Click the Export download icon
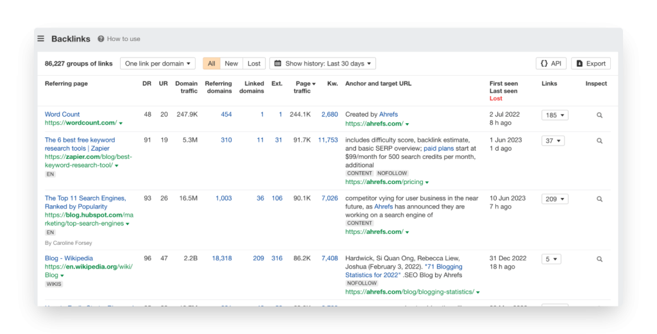The image size is (657, 334). coord(579,63)
